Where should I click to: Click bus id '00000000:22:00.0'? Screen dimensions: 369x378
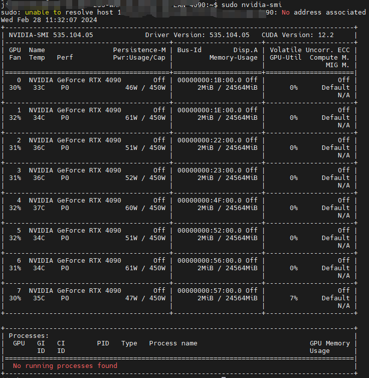pyautogui.click(x=210, y=140)
